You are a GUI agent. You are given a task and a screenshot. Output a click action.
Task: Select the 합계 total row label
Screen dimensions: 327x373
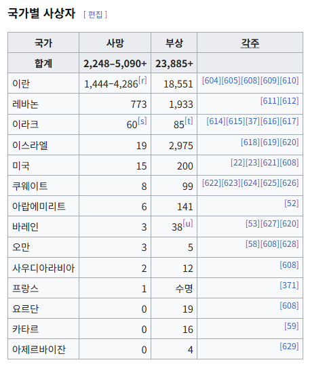pos(43,64)
